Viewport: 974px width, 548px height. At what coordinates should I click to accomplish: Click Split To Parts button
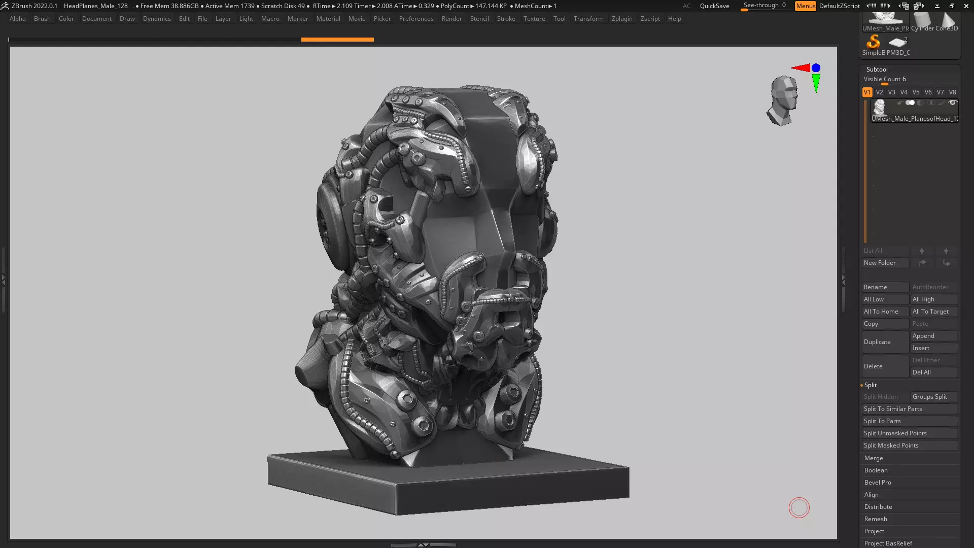(x=910, y=421)
